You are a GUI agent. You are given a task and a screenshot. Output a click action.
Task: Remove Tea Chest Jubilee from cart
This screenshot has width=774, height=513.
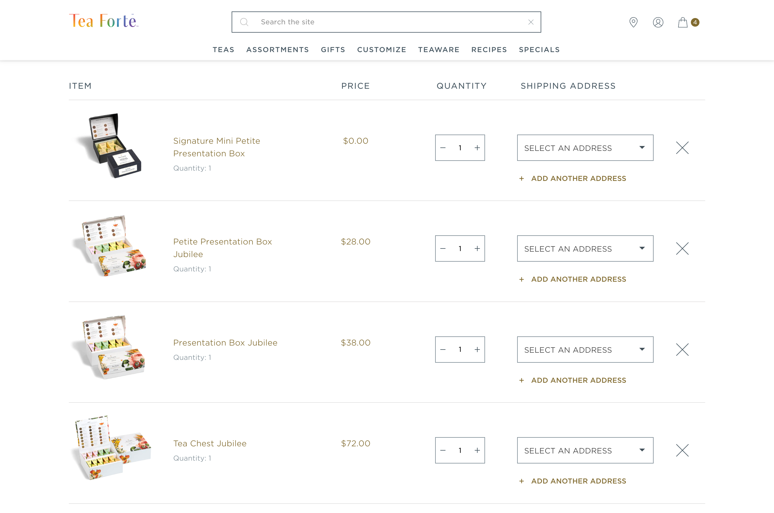[682, 451]
